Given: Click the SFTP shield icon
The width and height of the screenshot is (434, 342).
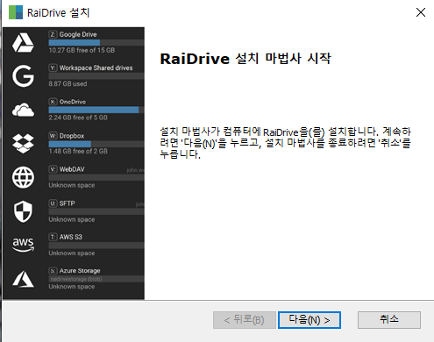Looking at the screenshot, I should coord(23,211).
